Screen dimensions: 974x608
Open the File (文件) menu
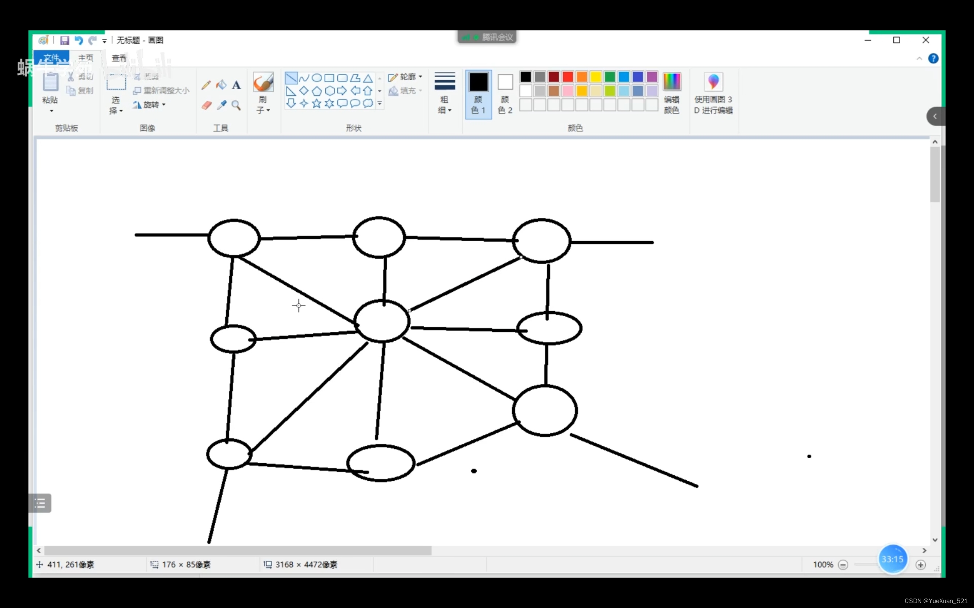click(51, 58)
